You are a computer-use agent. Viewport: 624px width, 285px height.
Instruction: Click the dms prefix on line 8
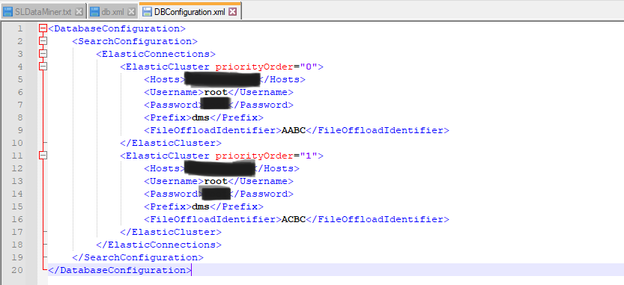[201, 117]
